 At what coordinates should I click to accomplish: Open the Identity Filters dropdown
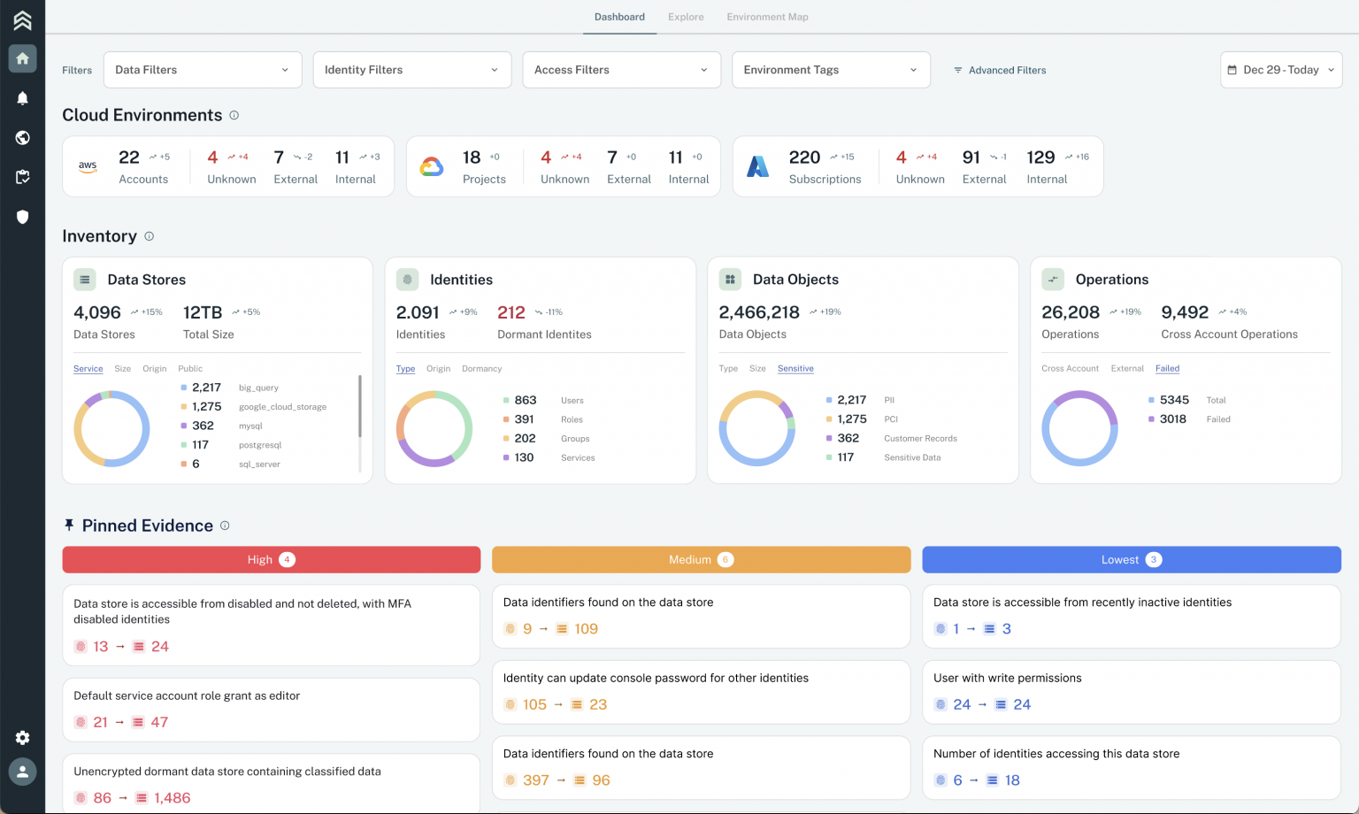point(411,70)
